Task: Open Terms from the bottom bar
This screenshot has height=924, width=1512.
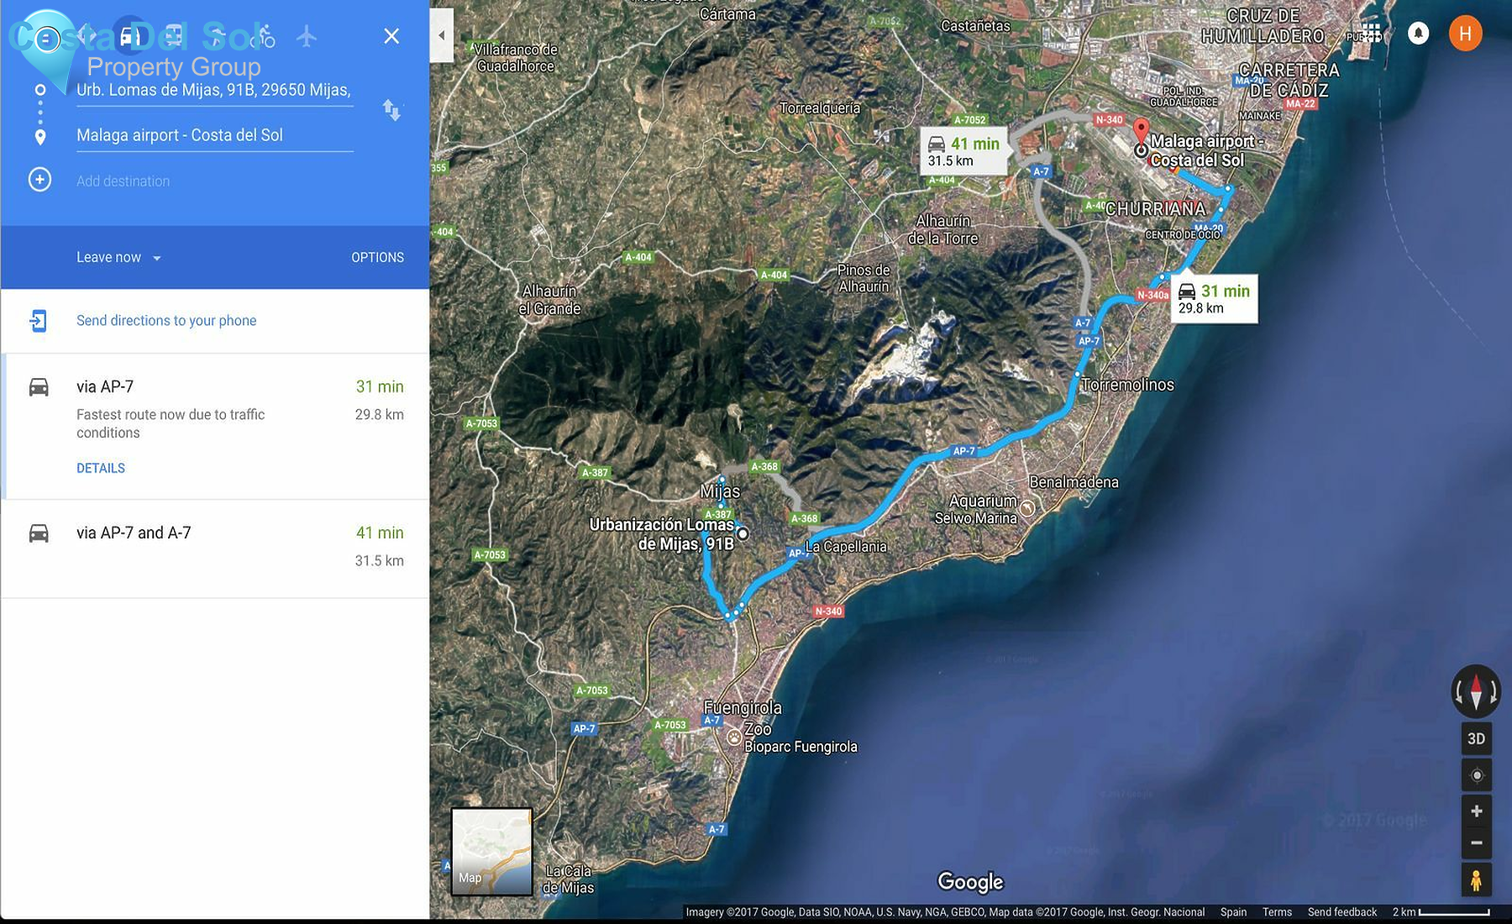Action: tap(1277, 911)
